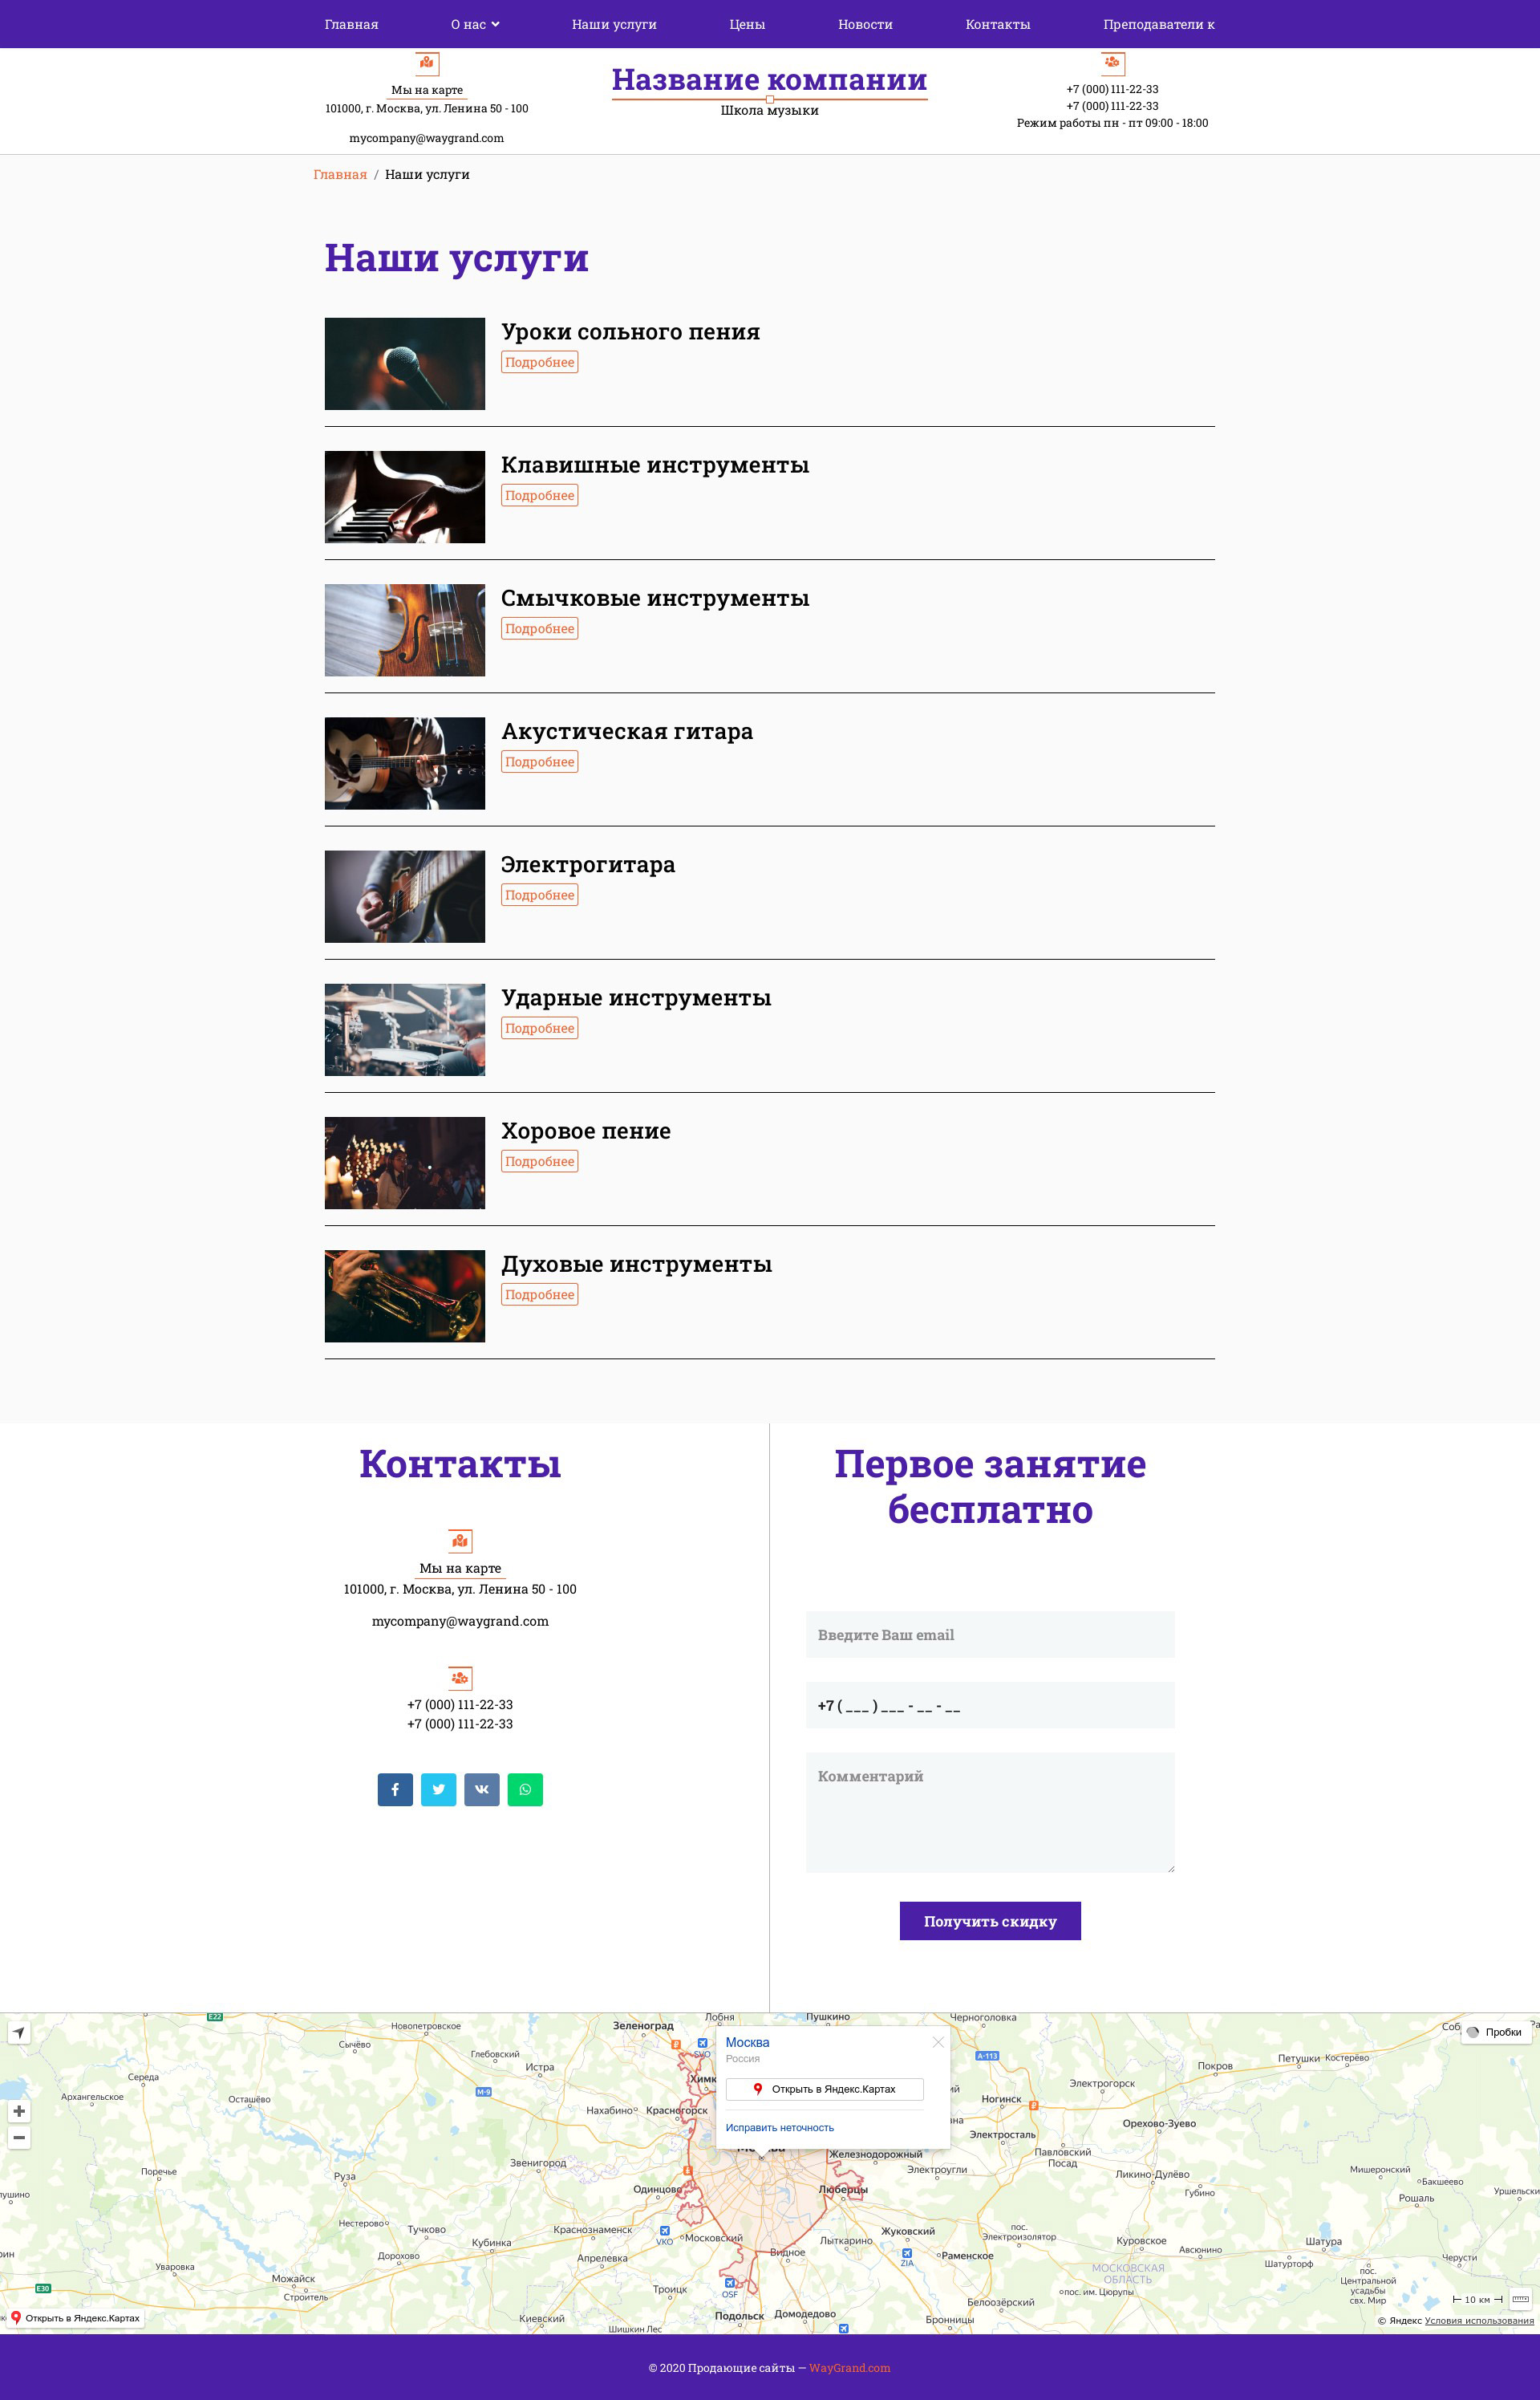Open the map ruler tool
Screen dimensions: 1540x2400
[x=1520, y=2299]
